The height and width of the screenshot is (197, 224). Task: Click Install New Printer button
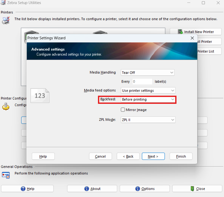pyautogui.click(x=196, y=32)
